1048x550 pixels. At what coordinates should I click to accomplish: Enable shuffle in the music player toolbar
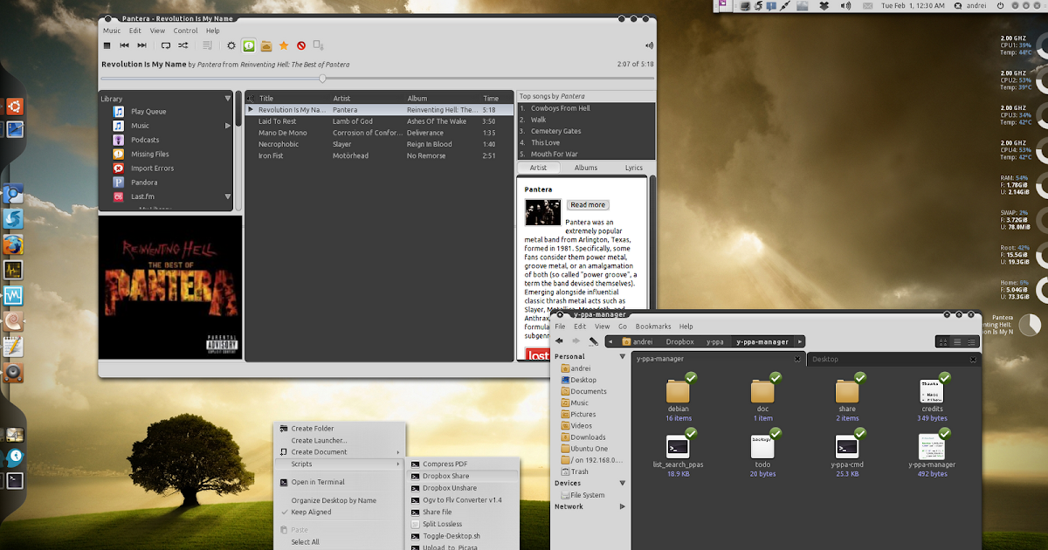(183, 45)
